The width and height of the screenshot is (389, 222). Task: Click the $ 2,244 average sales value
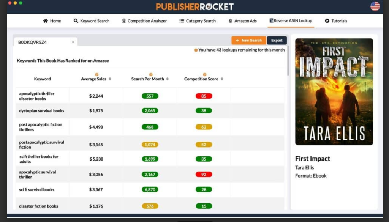point(96,96)
